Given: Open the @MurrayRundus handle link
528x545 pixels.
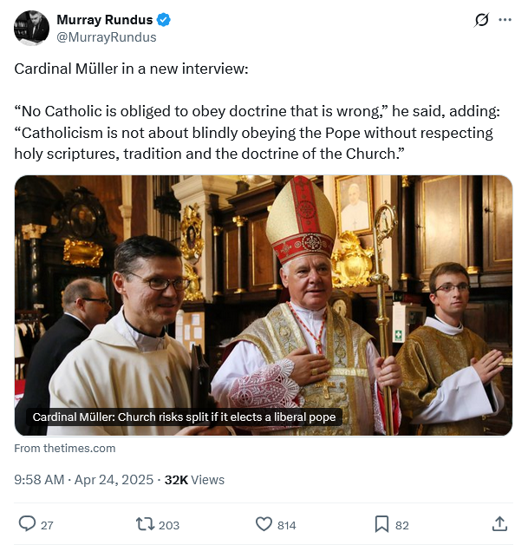Looking at the screenshot, I should 106,37.
